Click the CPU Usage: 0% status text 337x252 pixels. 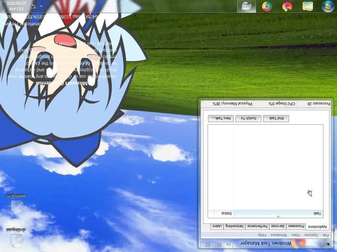coord(282,104)
